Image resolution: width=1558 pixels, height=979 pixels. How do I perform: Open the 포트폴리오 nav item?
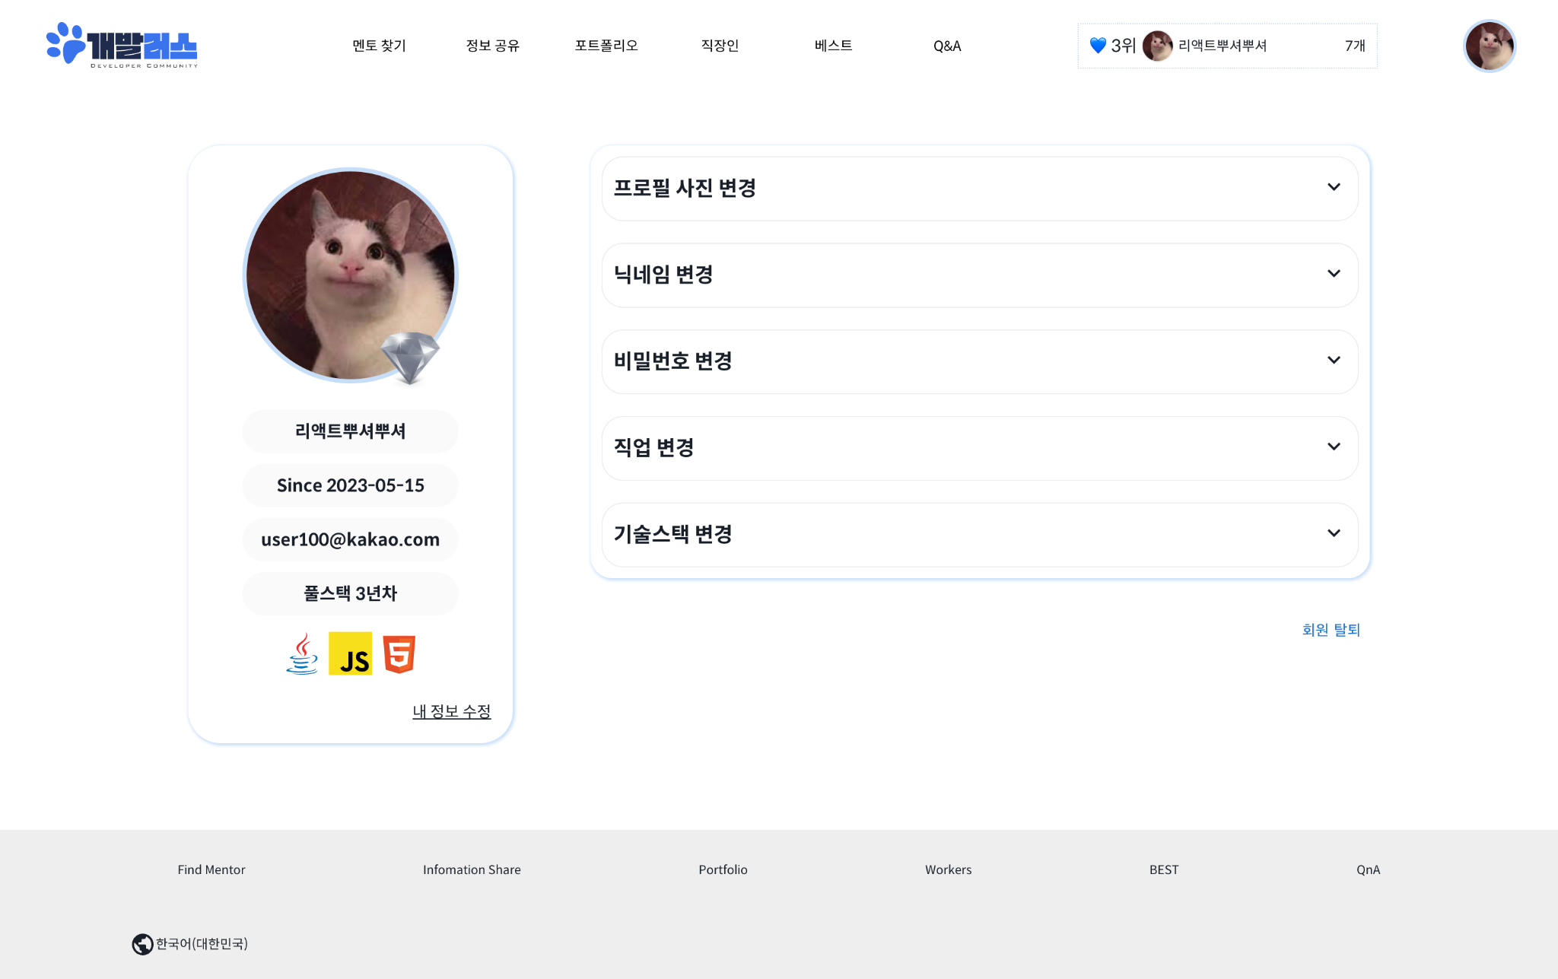click(x=606, y=46)
